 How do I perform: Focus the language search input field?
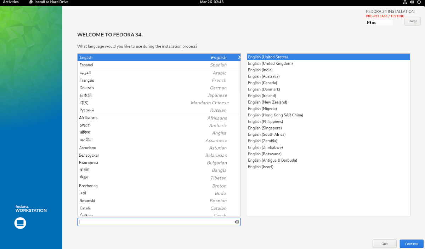click(x=156, y=222)
